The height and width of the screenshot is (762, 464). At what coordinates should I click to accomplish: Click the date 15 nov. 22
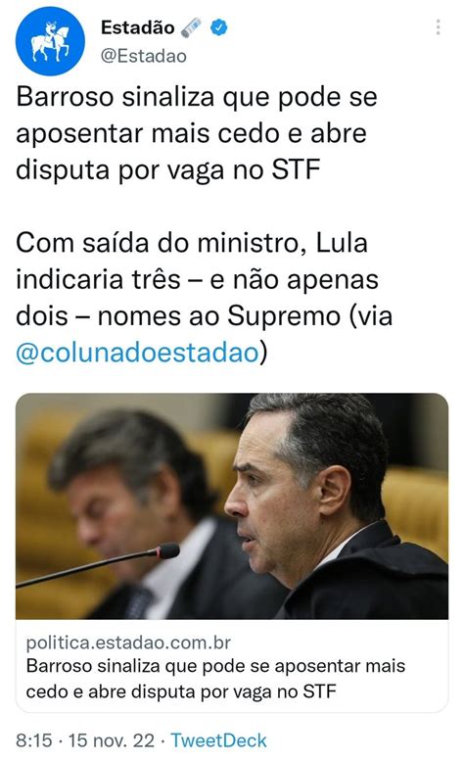coord(112,740)
